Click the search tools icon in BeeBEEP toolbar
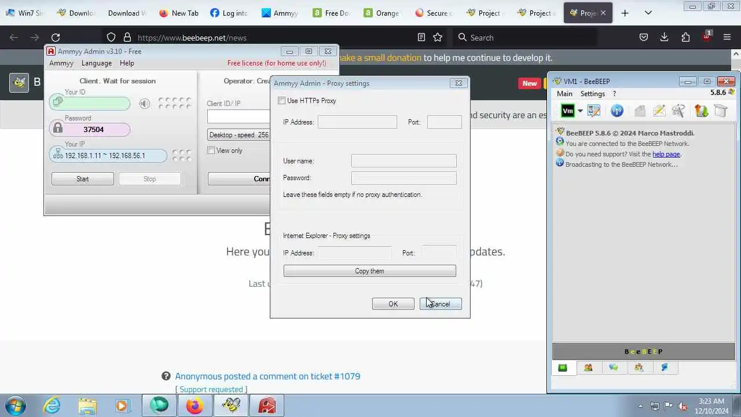 (x=678, y=111)
